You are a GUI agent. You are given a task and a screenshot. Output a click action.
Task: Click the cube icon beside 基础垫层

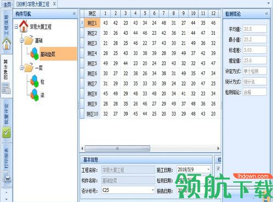tap(34, 54)
